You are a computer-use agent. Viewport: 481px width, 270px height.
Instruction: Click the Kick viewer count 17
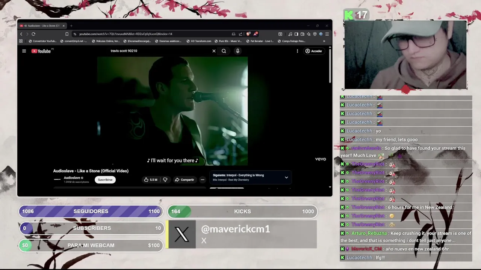[x=362, y=15]
